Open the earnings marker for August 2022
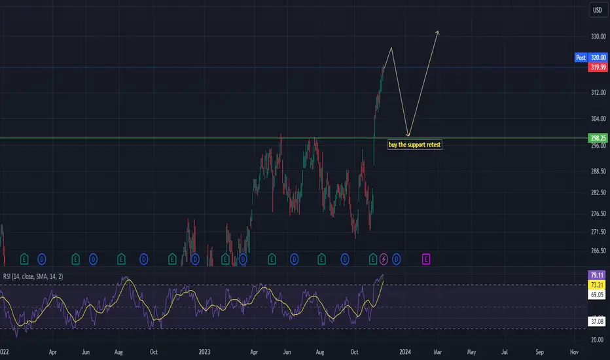 pos(121,259)
